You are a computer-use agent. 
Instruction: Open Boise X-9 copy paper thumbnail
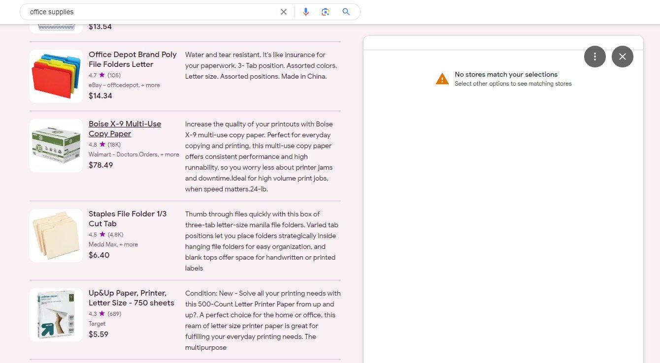tap(56, 146)
